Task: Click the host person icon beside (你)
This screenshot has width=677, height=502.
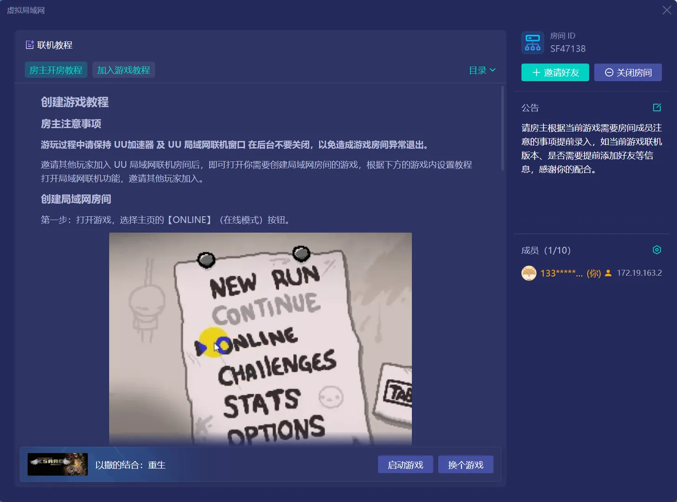Action: 608,273
